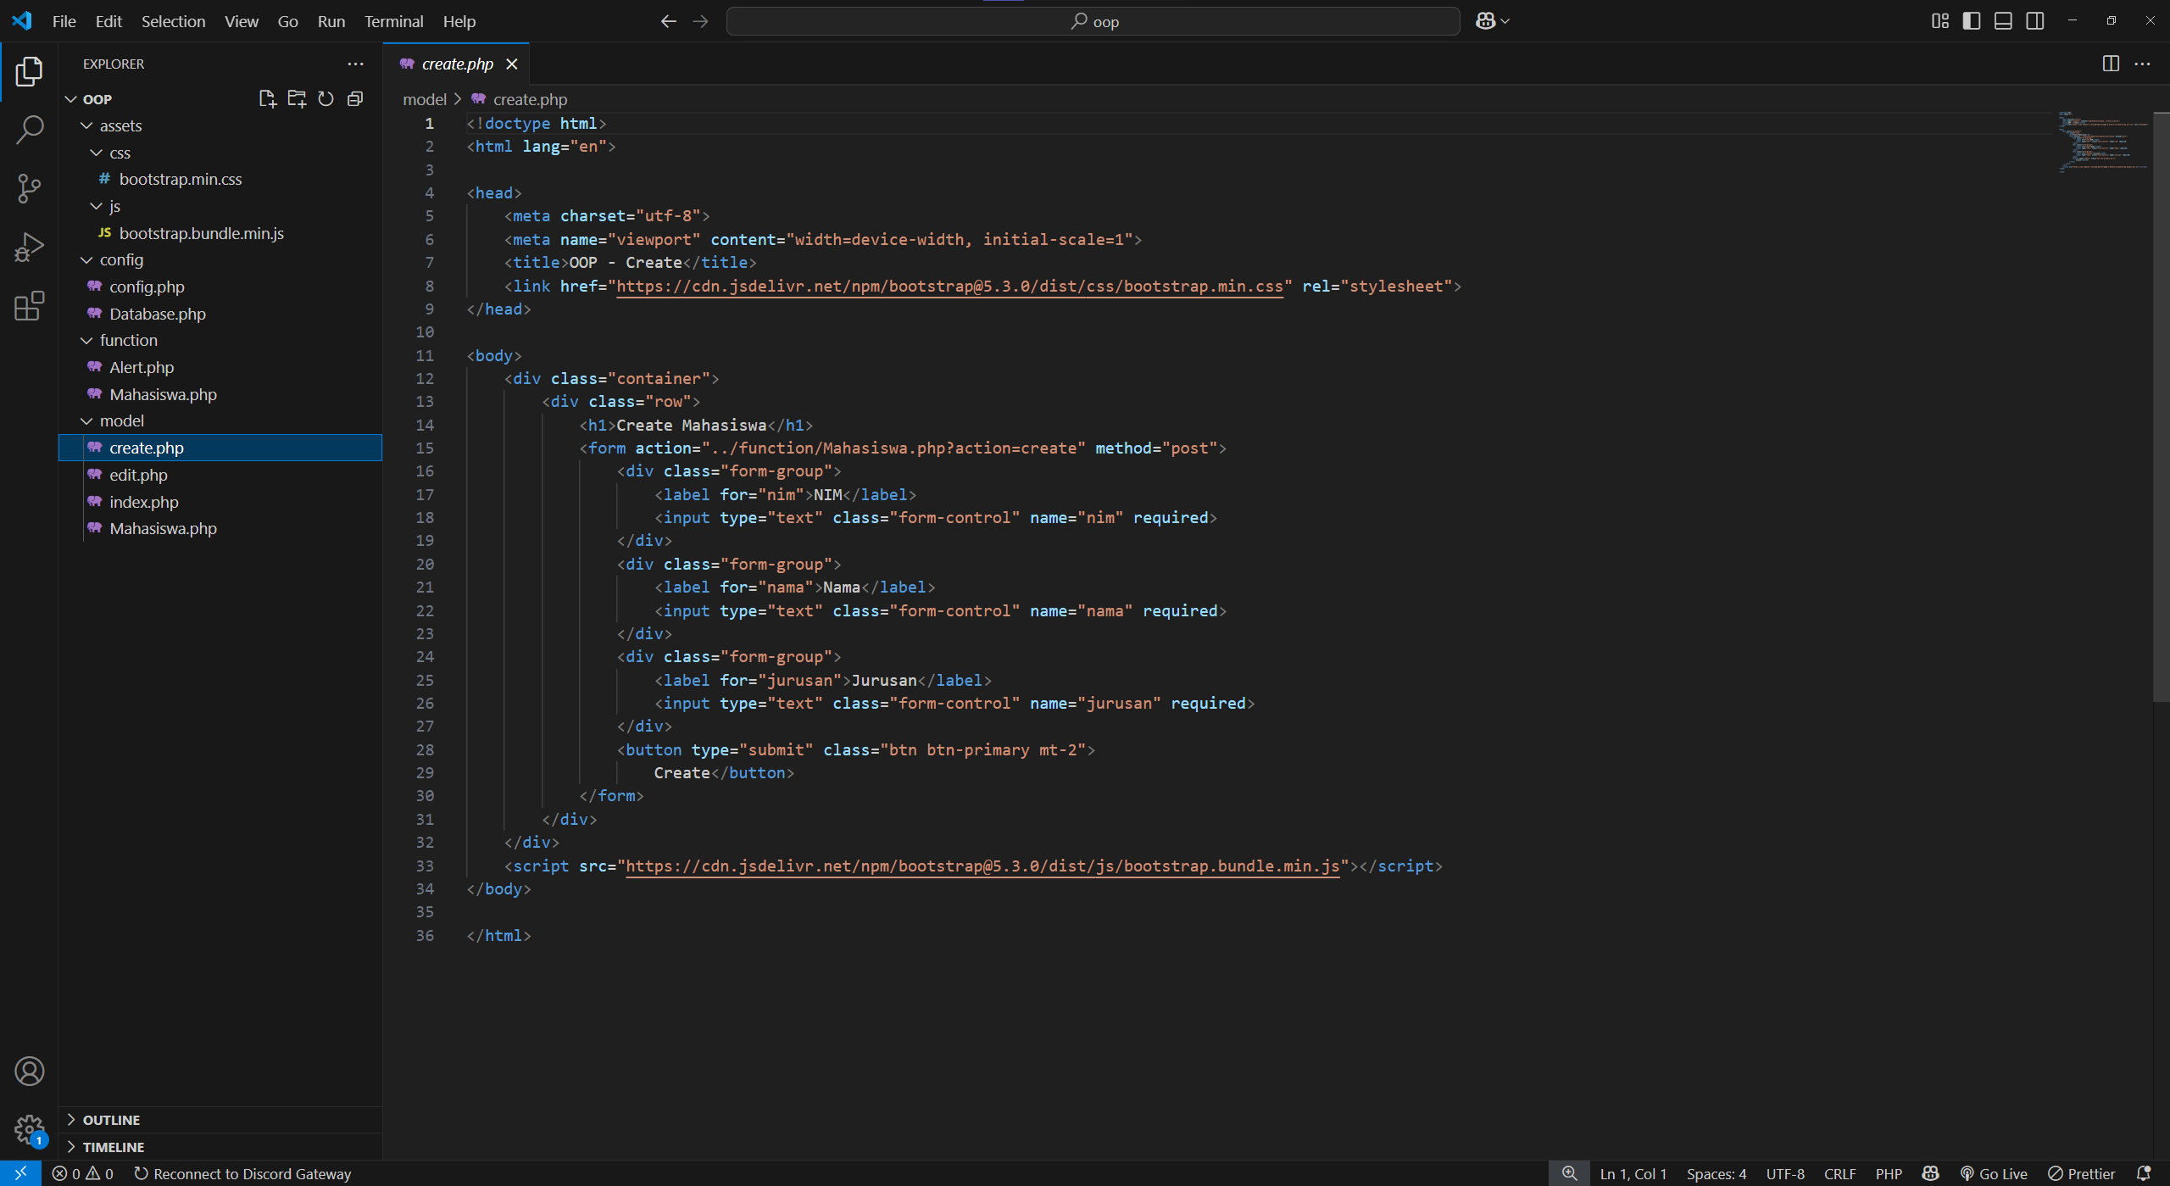Refresh the Explorer file tree

click(x=325, y=98)
